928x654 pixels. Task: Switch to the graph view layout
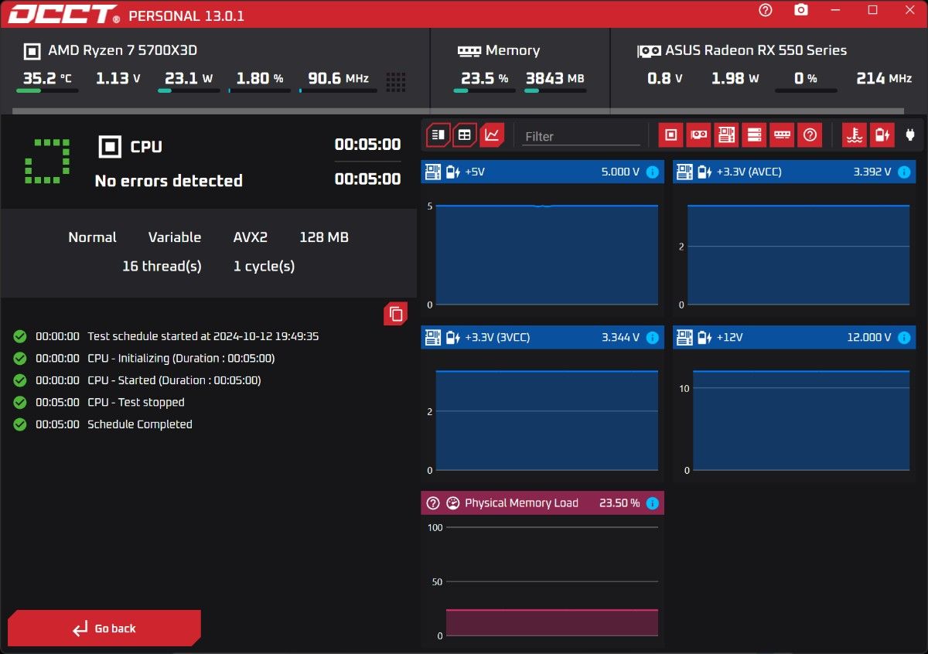pos(492,135)
